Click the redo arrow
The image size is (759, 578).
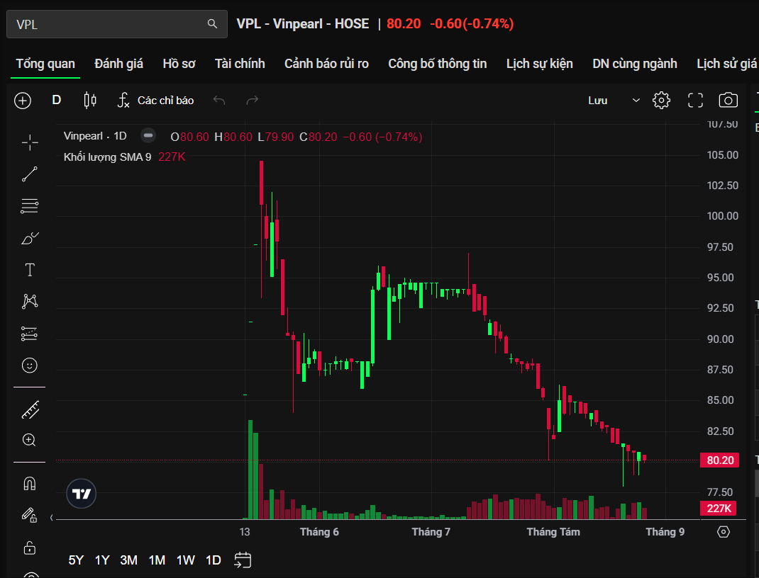pos(253,101)
